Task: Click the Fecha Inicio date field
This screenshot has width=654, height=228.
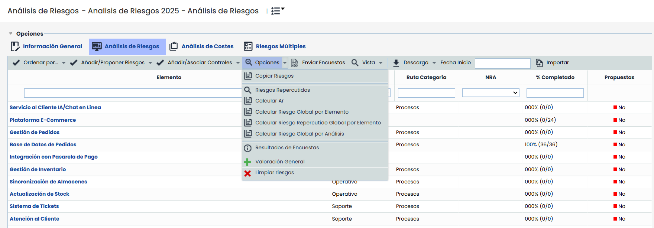Action: click(502, 63)
